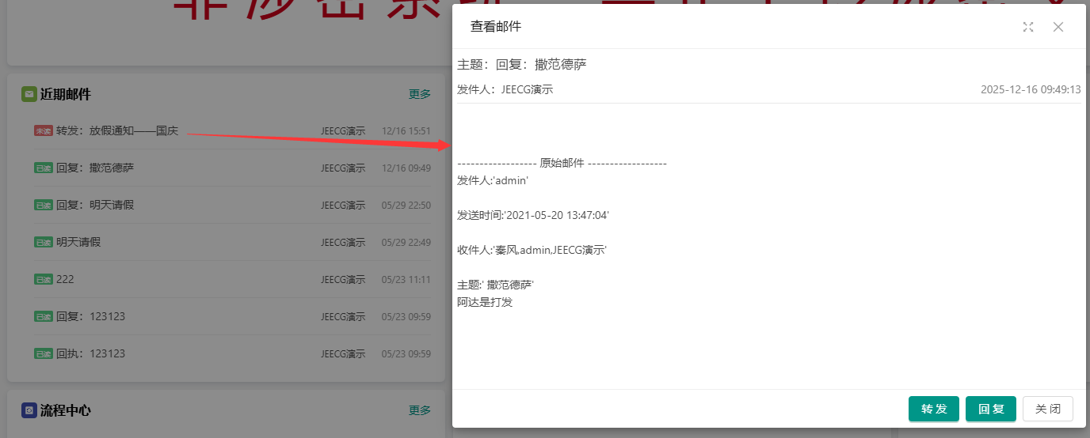
Task: Click the 查看邮件 dialog title
Action: (496, 27)
